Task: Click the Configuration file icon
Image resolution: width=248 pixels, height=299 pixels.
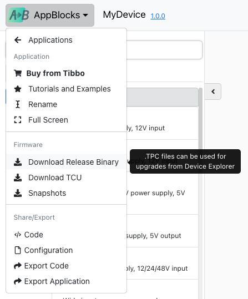Action: (18, 250)
